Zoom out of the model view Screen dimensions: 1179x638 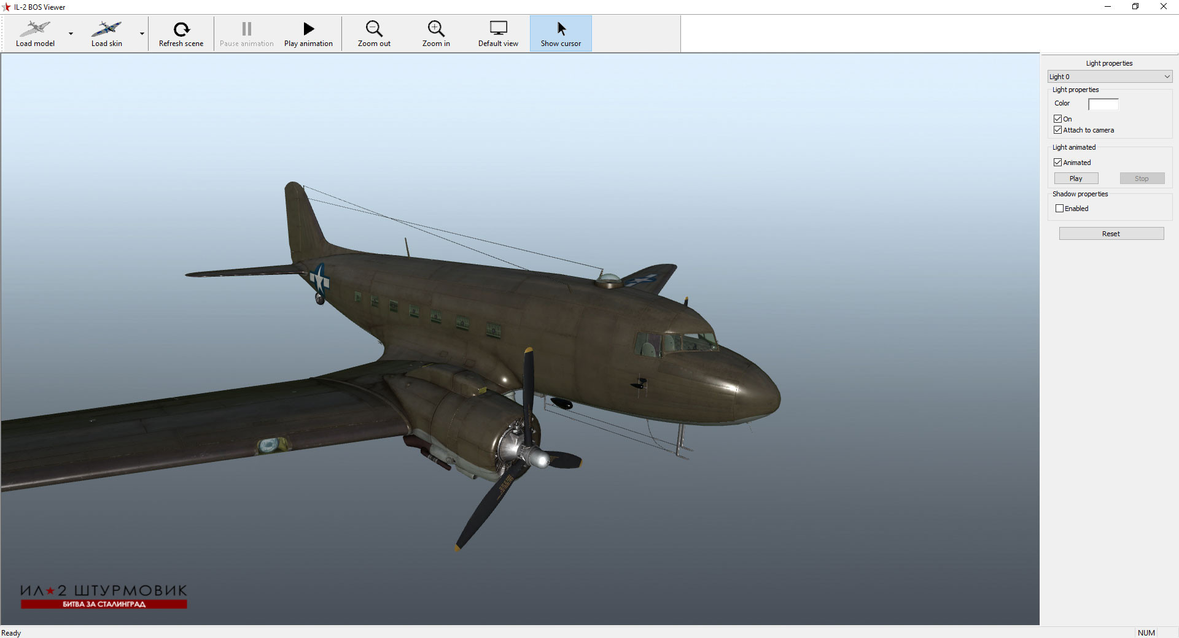pyautogui.click(x=374, y=34)
